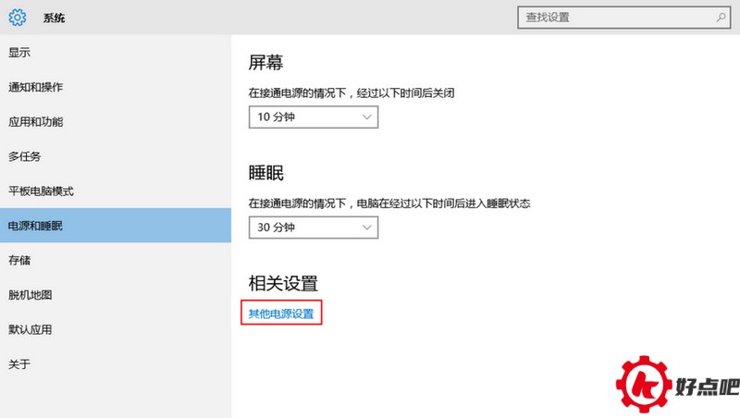Image resolution: width=740 pixels, height=418 pixels.
Task: Click the 系统 title text
Action: 54,18
